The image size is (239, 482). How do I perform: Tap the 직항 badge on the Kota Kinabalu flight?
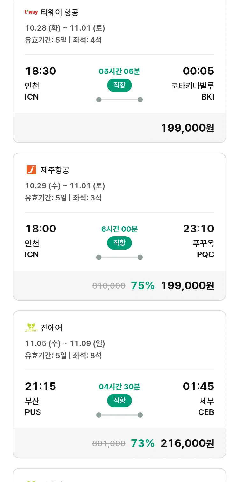tap(119, 85)
